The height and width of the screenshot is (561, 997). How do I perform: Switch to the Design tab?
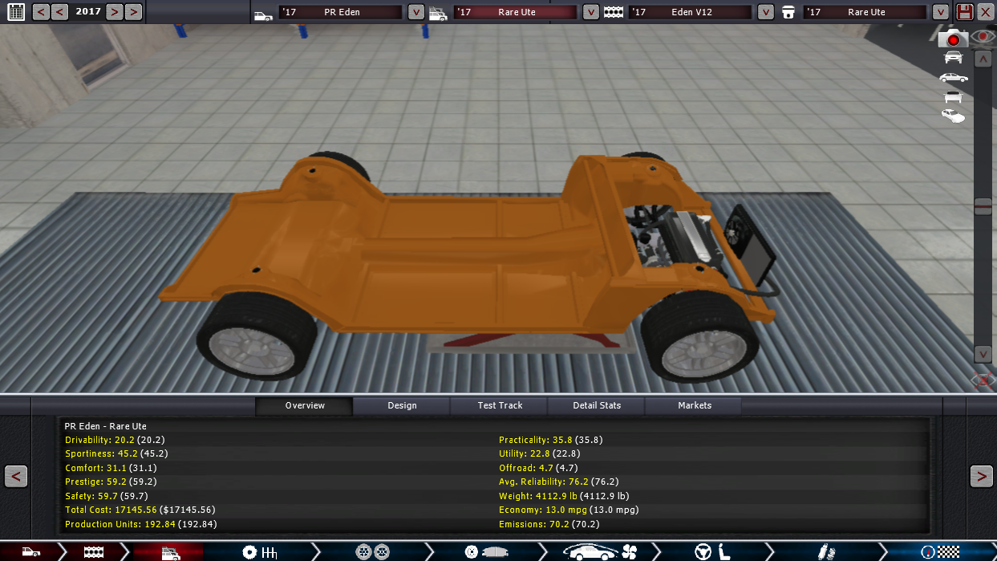(402, 405)
